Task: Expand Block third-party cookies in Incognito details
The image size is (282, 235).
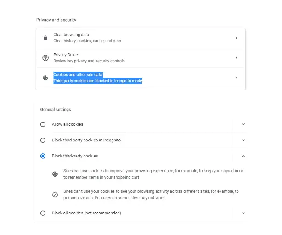Action: click(x=243, y=140)
